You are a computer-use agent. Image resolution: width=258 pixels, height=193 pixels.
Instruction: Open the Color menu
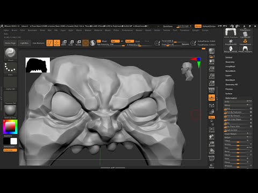pyautogui.click(x=23, y=31)
